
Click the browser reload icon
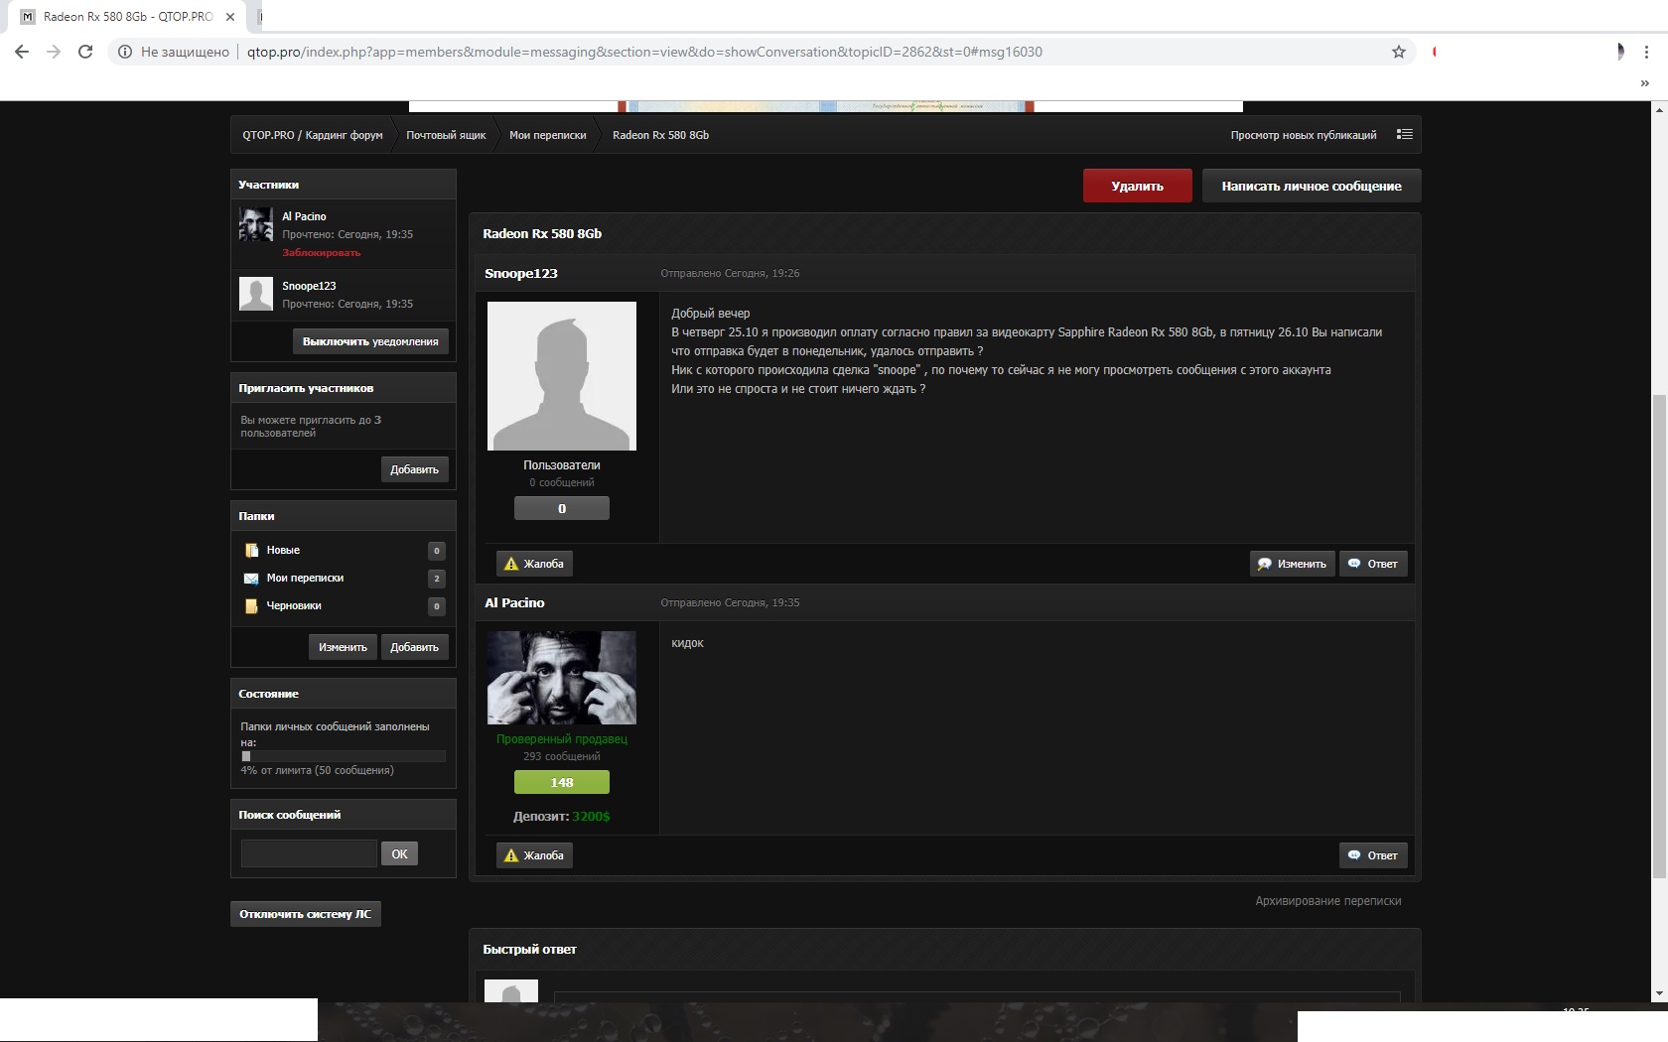point(85,52)
